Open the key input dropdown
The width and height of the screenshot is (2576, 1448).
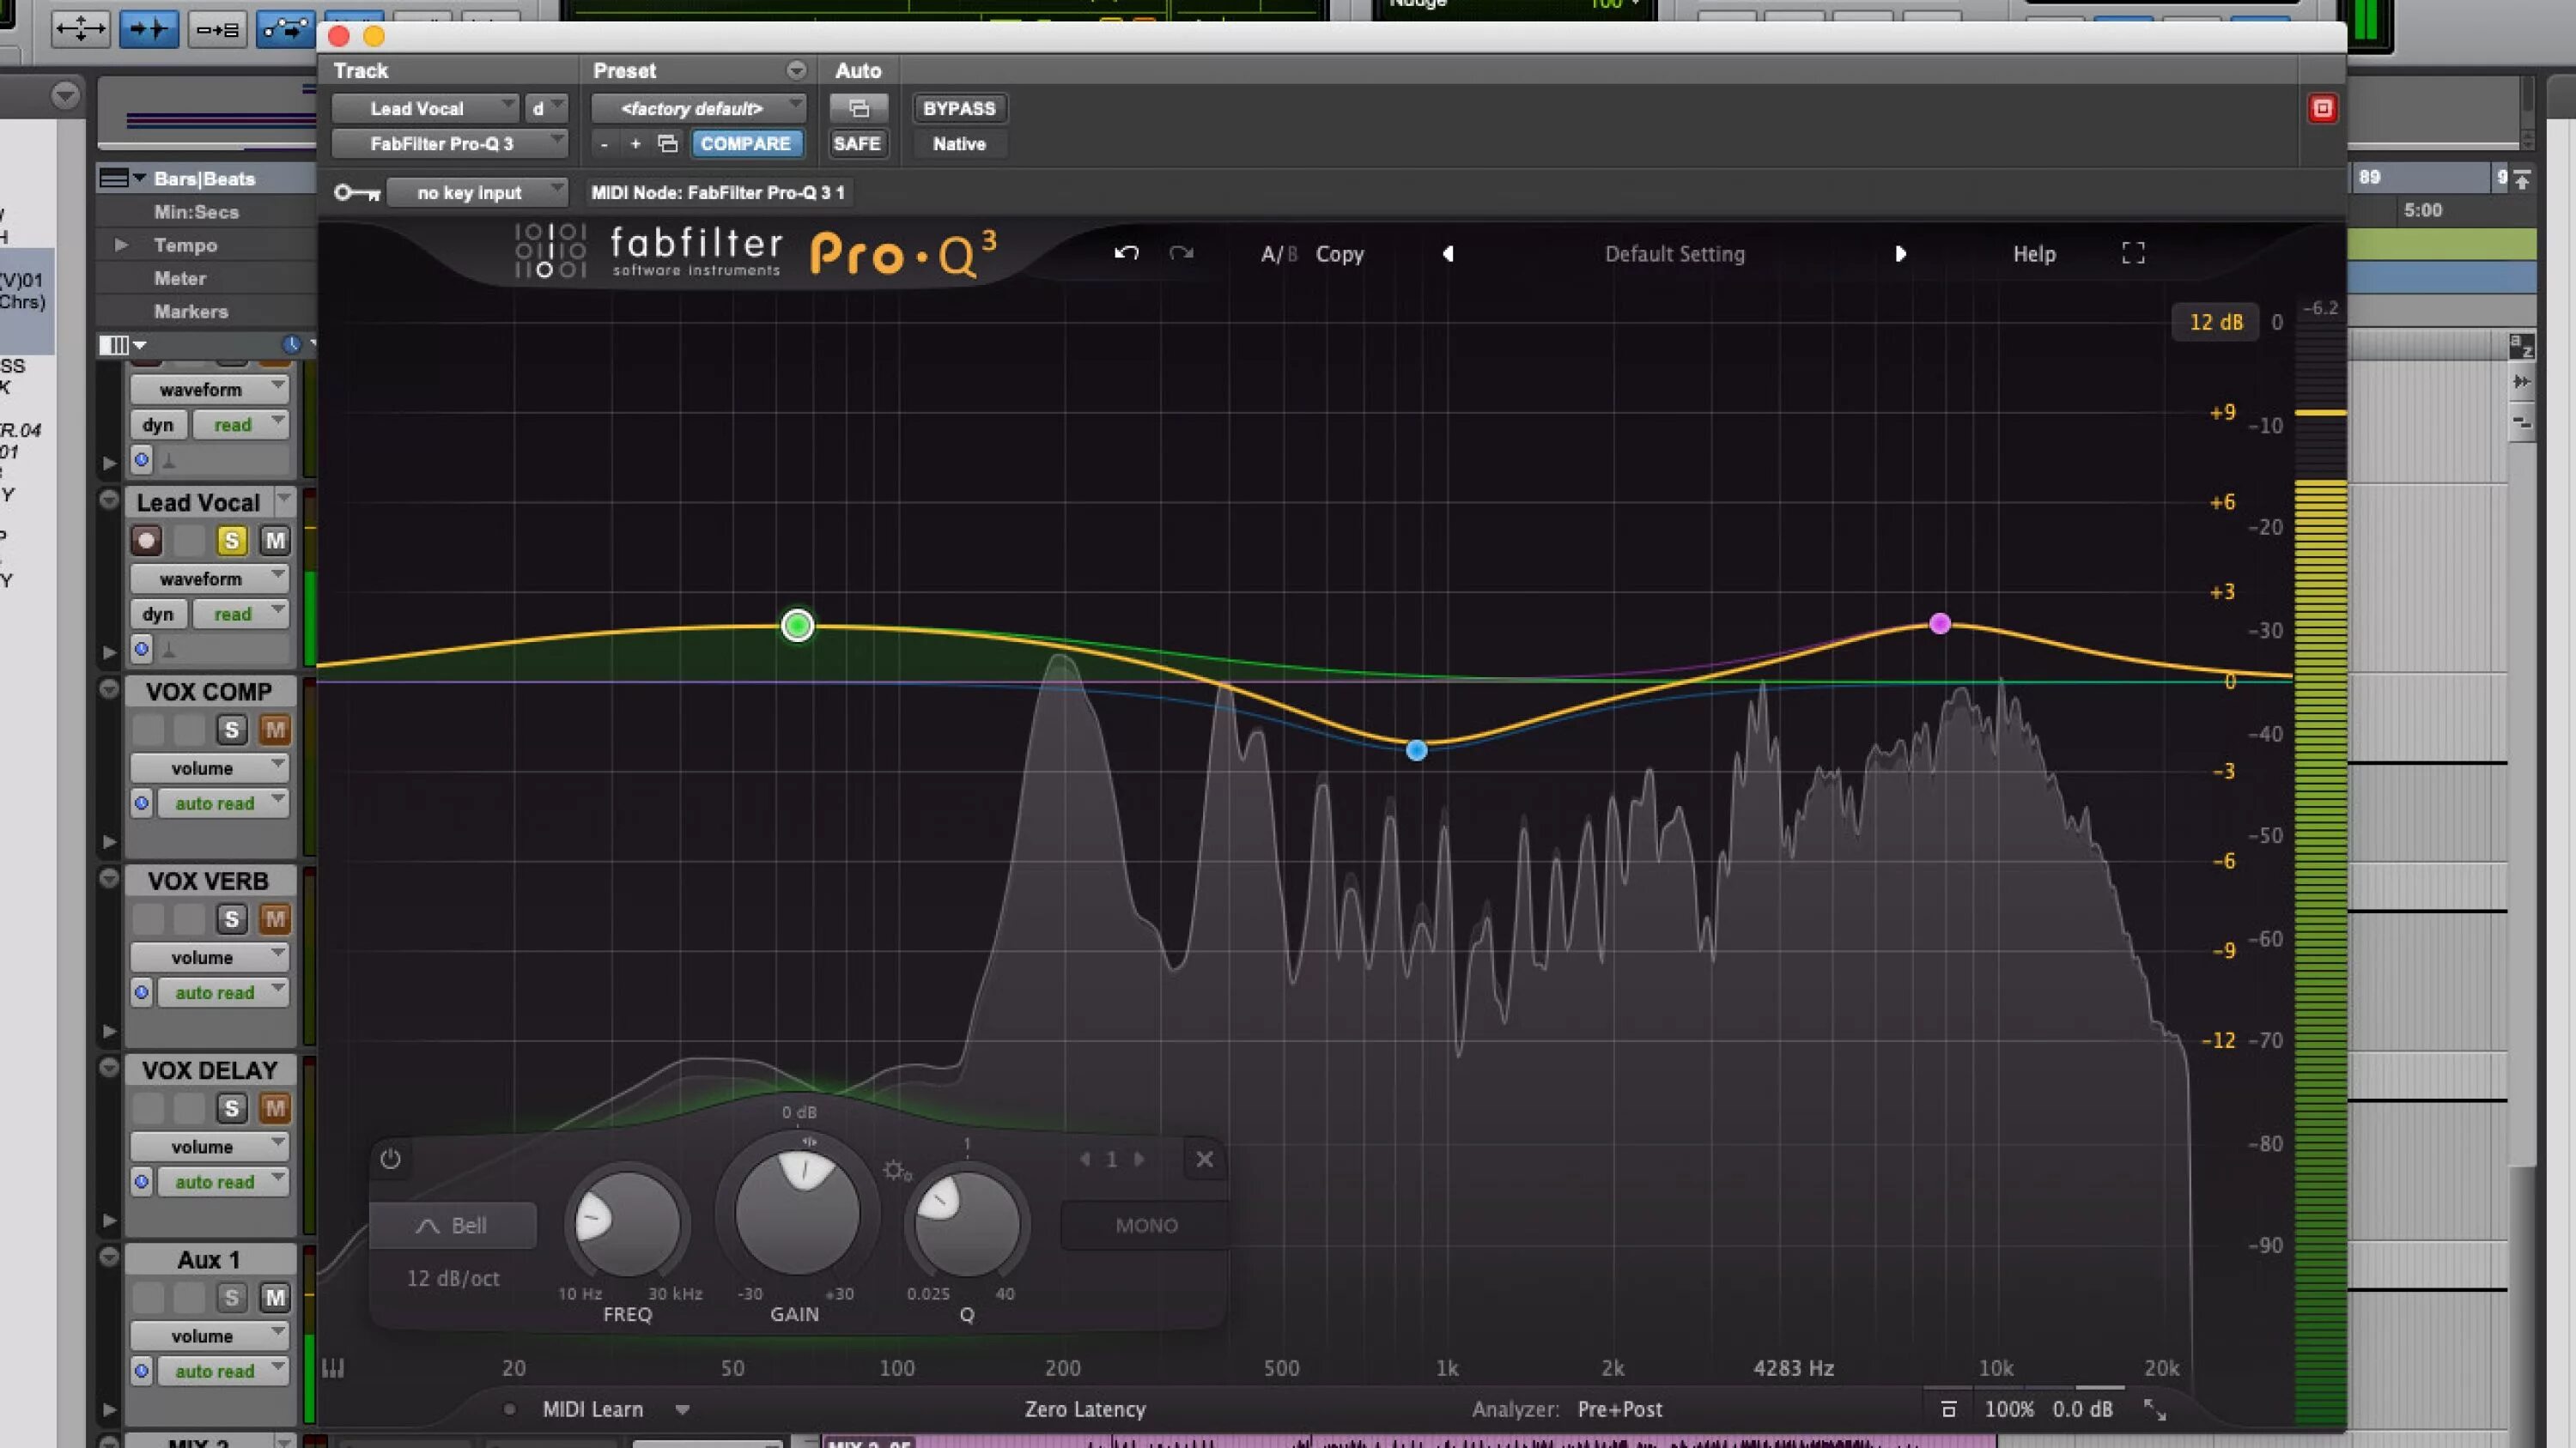click(476, 192)
